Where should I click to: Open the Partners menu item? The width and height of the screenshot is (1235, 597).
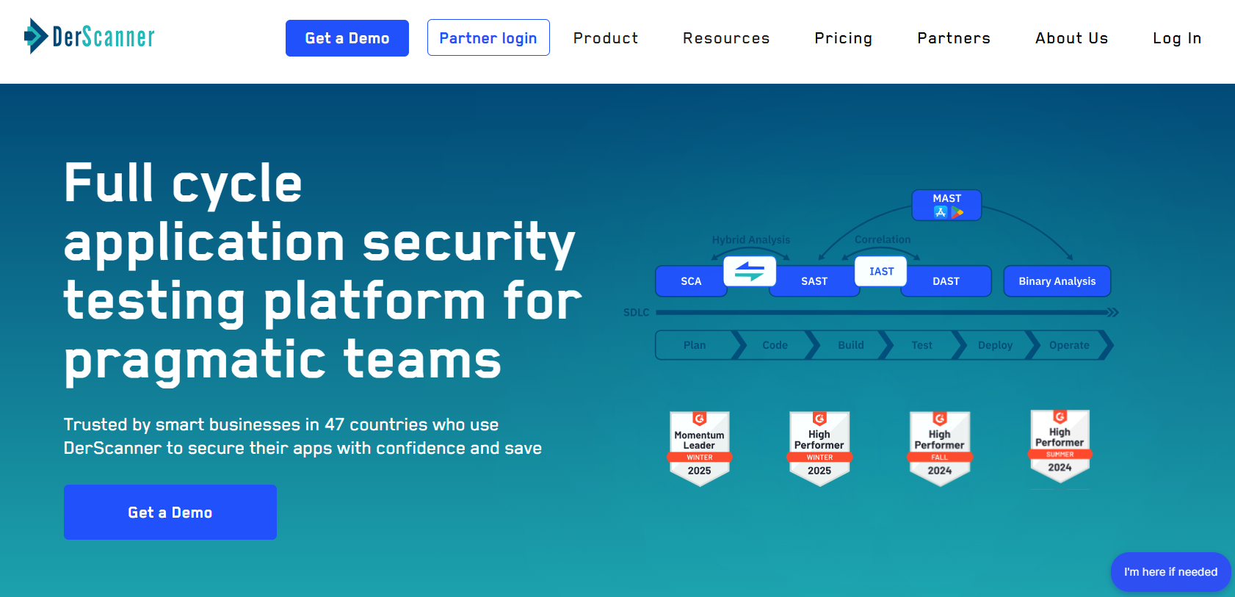[x=953, y=38]
